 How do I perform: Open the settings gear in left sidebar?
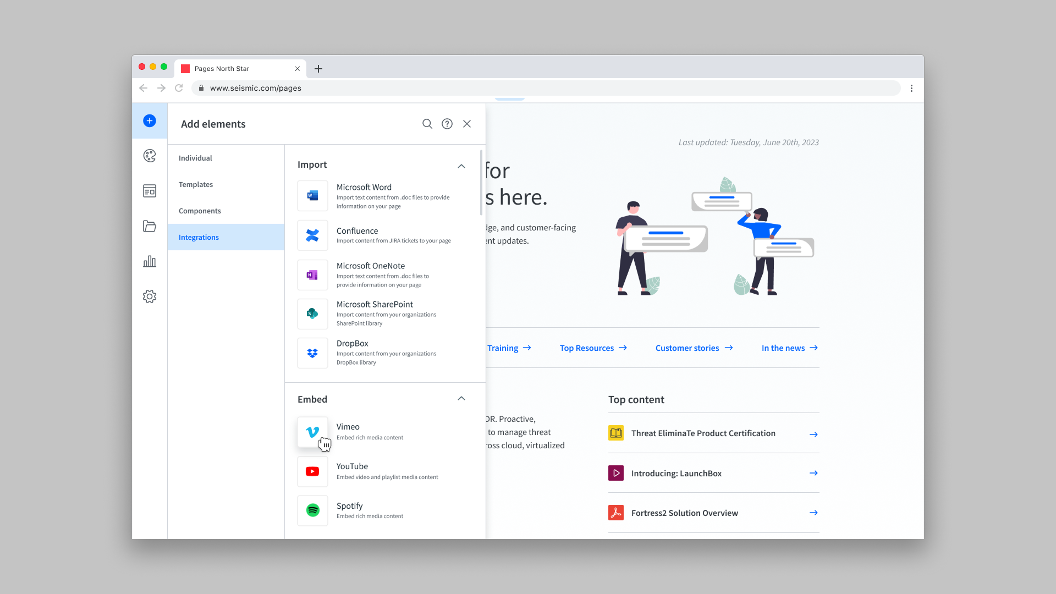[x=150, y=296]
